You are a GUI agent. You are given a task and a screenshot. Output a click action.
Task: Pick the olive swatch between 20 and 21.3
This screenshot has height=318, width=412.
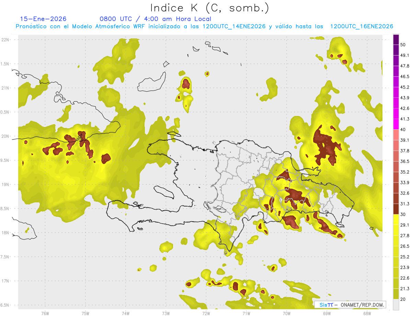[x=396, y=294]
